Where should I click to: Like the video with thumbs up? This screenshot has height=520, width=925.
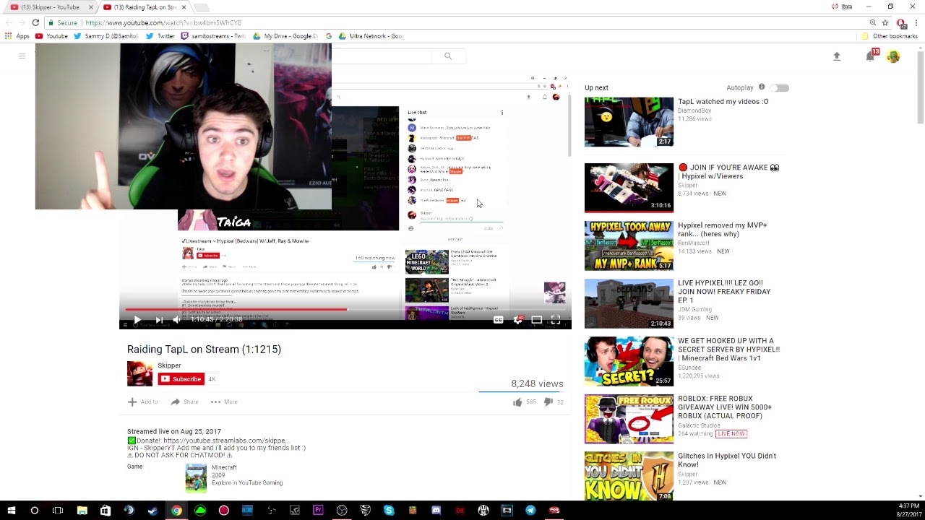click(x=517, y=402)
